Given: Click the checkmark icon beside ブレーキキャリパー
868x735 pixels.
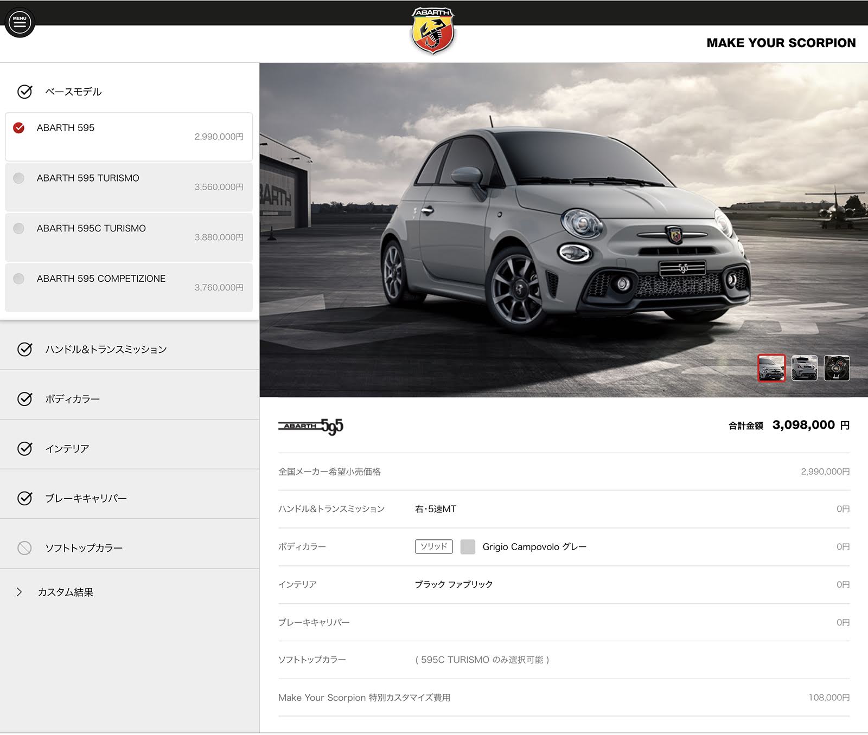Looking at the screenshot, I should tap(24, 498).
